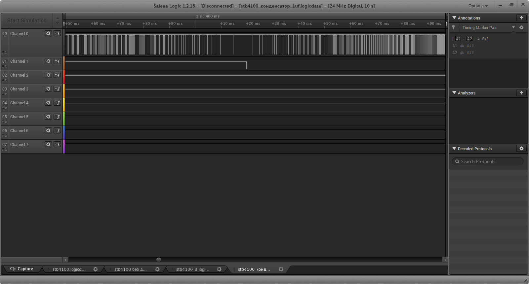Open Timing Marker Pair settings gear
Viewport: 529px width, 284px height.
point(521,27)
